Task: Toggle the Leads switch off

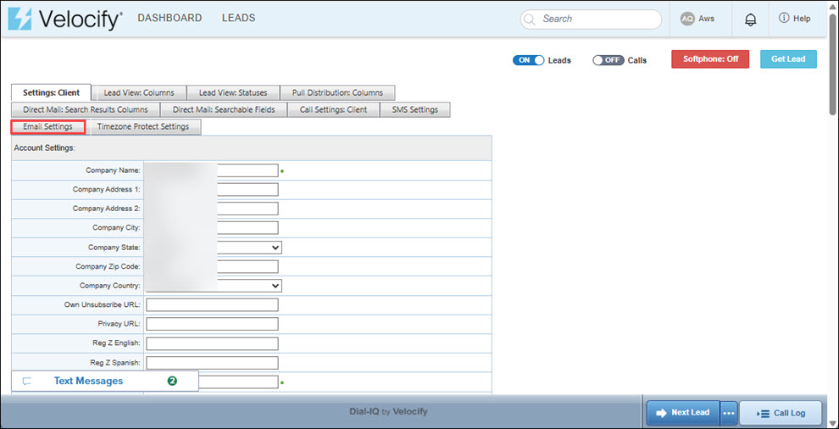Action: point(528,60)
